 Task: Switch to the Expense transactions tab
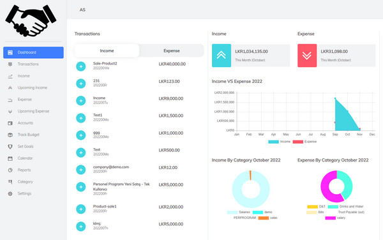pyautogui.click(x=172, y=51)
